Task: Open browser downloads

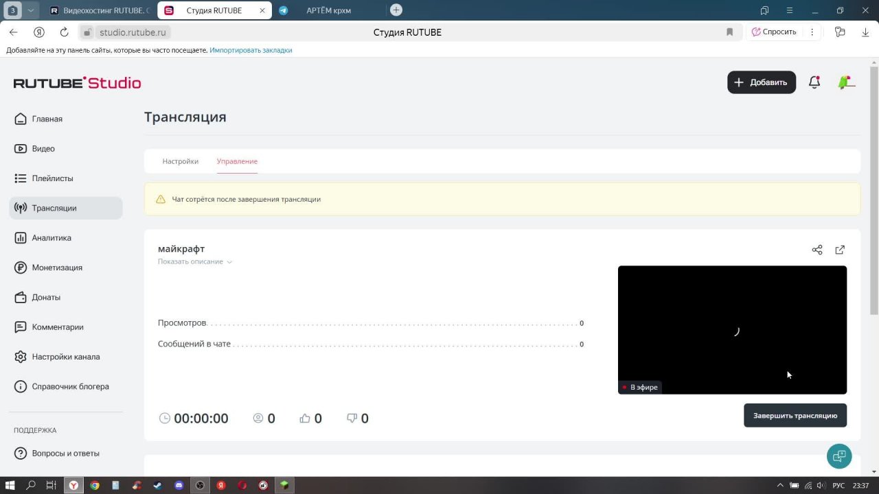Action: 865,32
